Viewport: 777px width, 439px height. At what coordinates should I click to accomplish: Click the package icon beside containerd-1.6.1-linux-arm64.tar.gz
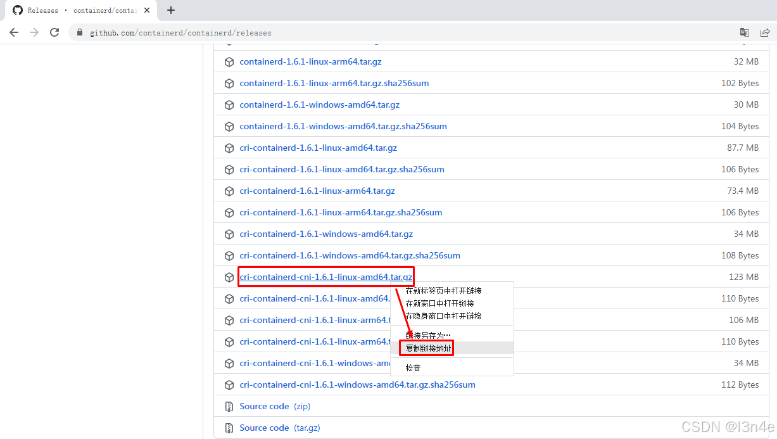[x=229, y=62]
